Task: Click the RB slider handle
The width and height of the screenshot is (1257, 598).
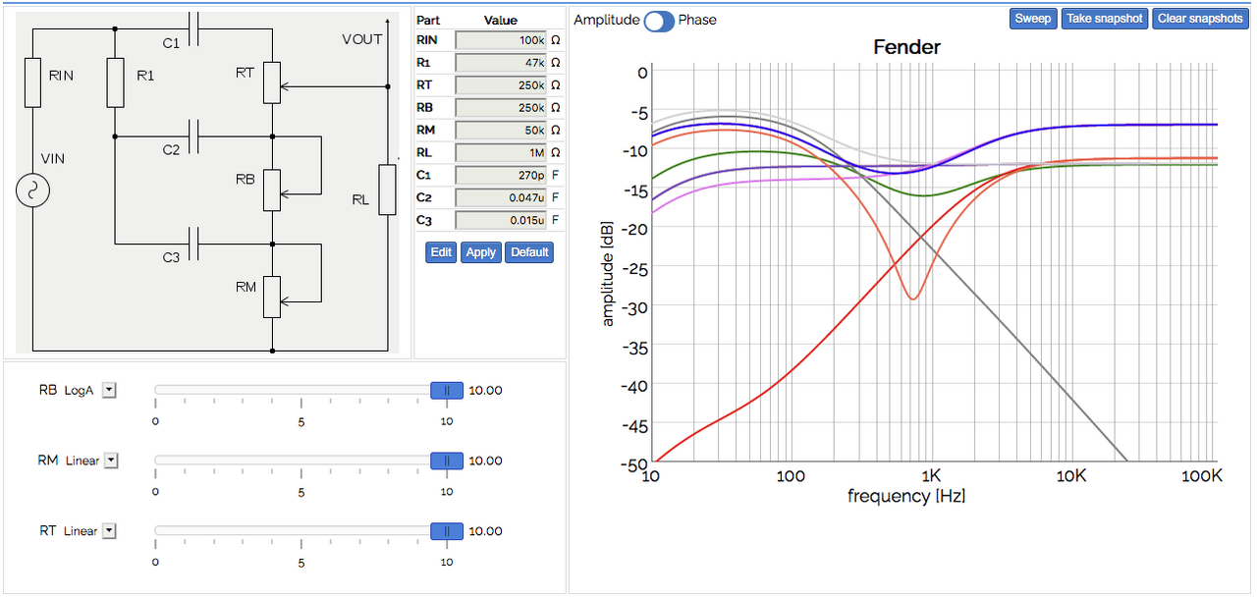Action: coord(447,391)
